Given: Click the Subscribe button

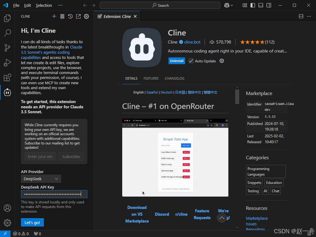Looking at the screenshot, I should tap(71, 156).
